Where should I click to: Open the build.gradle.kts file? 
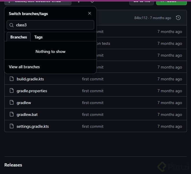tap(30, 79)
